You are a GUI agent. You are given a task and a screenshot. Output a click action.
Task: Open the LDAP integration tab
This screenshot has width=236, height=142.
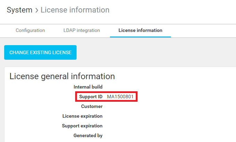[82, 31]
